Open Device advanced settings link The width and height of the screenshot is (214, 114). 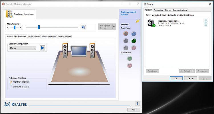pyautogui.click(x=128, y=13)
